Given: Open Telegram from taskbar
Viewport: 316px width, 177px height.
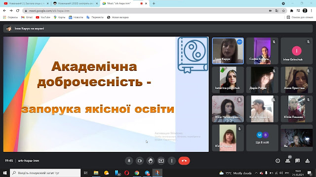Looking at the screenshot, I should point(147,173).
